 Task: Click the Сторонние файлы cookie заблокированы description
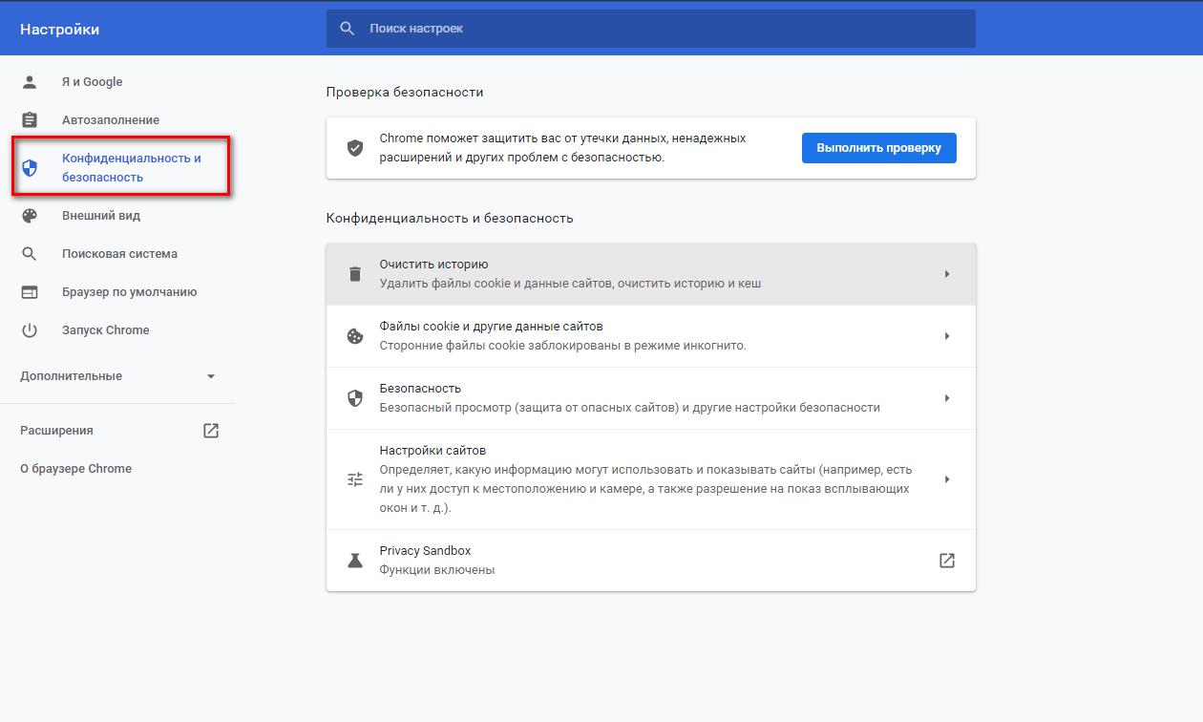562,346
